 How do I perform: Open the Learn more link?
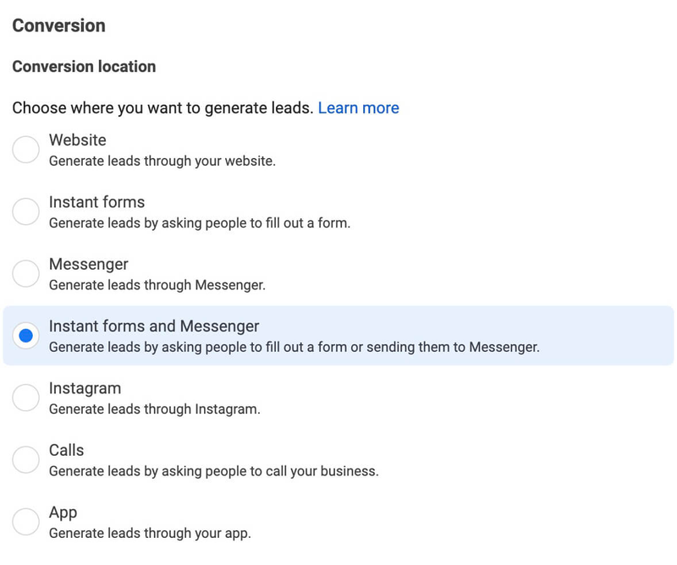pyautogui.click(x=358, y=108)
